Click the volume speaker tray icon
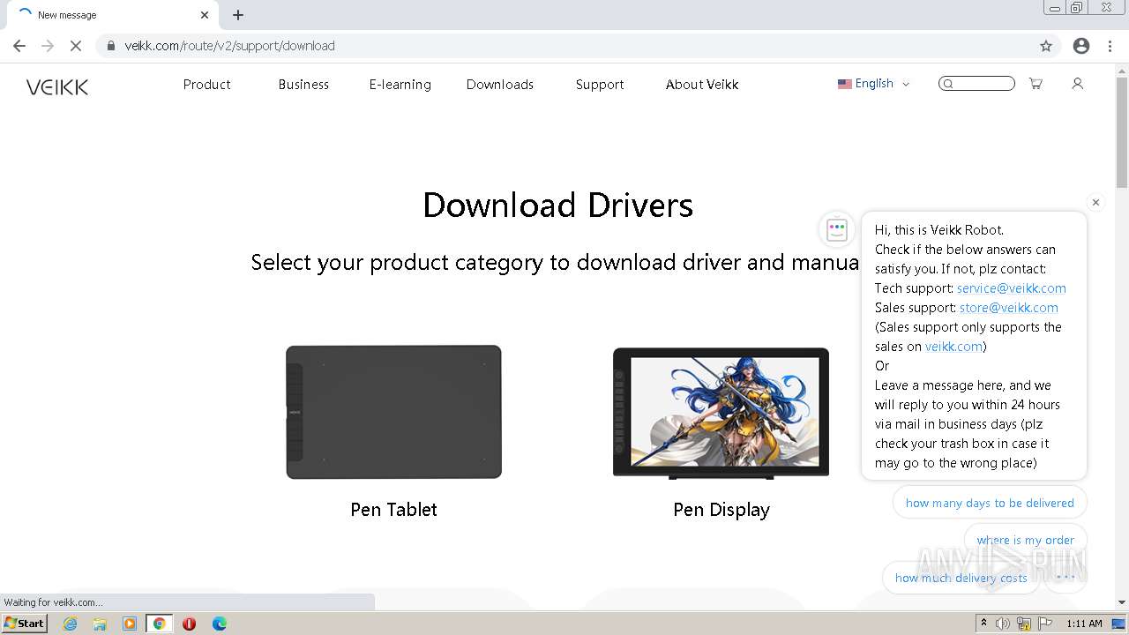This screenshot has height=635, width=1129. (x=1003, y=624)
